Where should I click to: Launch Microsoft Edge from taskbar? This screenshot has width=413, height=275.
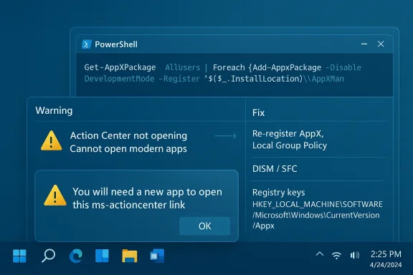click(76, 256)
